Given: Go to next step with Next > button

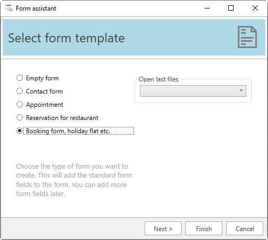Looking at the screenshot, I should pyautogui.click(x=163, y=228).
